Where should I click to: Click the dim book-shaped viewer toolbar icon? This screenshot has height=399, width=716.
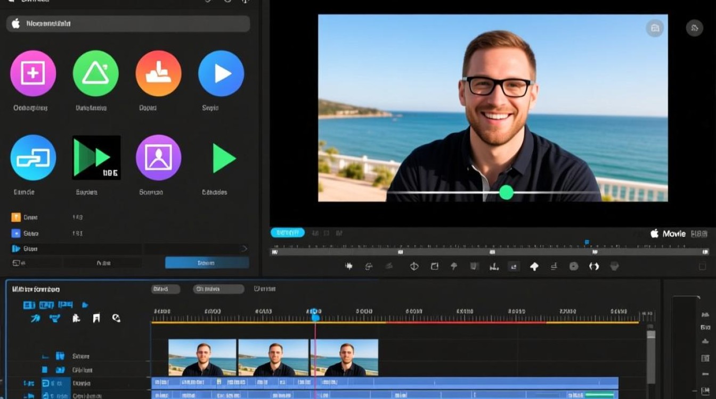[x=474, y=267]
